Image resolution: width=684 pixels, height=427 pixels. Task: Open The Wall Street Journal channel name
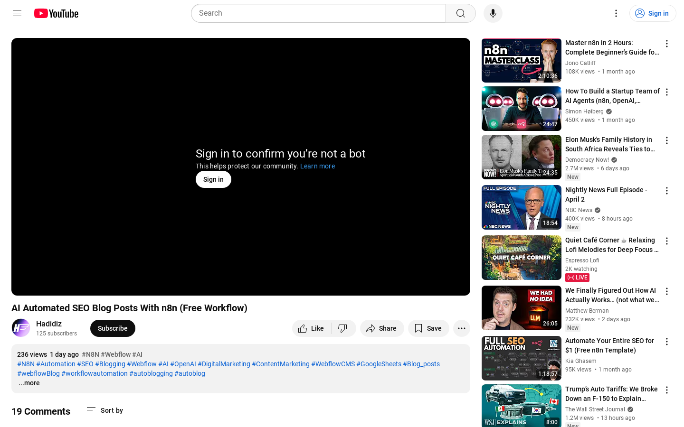[595, 409]
